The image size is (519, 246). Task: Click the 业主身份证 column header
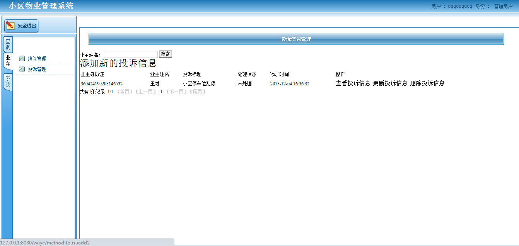point(92,74)
